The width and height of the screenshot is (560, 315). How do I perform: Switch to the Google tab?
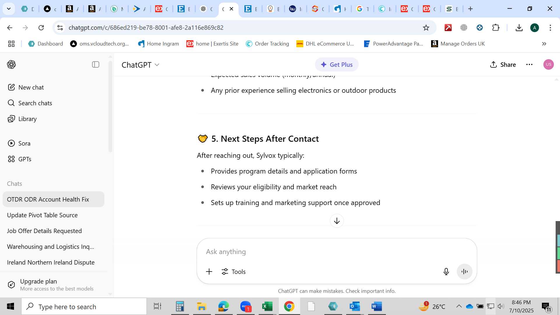(363, 9)
